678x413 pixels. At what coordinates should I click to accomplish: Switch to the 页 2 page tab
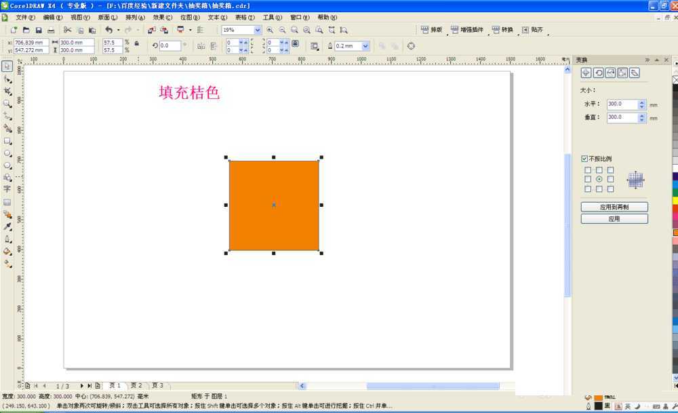point(136,385)
